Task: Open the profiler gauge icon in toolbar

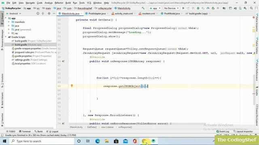Action: tap(208, 8)
